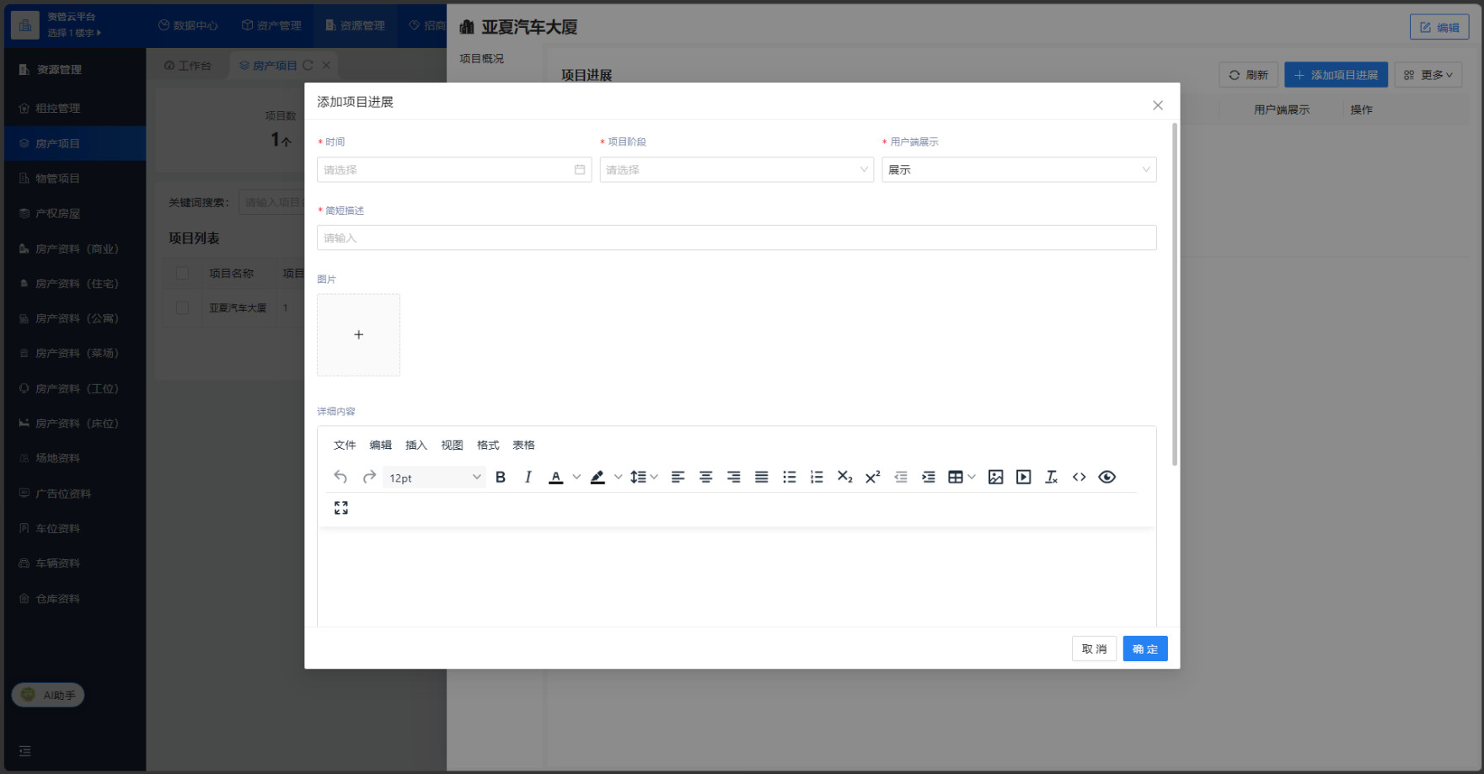
Task: Insert a numbered list
Action: coord(817,478)
